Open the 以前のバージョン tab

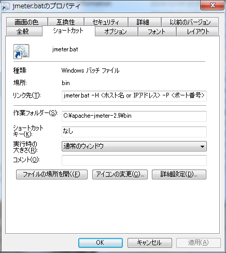[190, 22]
